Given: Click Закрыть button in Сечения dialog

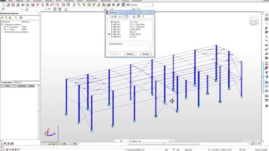Looking at the screenshot, I should 130,54.
